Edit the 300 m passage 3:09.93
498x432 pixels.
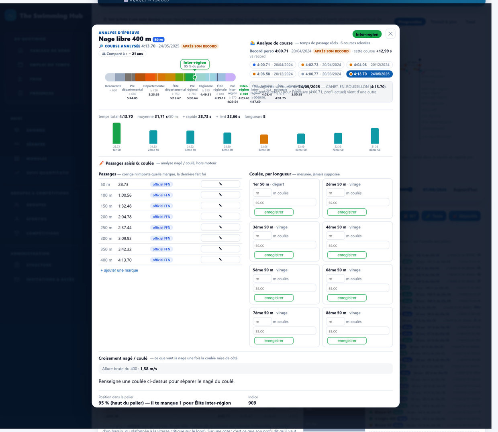click(x=220, y=238)
